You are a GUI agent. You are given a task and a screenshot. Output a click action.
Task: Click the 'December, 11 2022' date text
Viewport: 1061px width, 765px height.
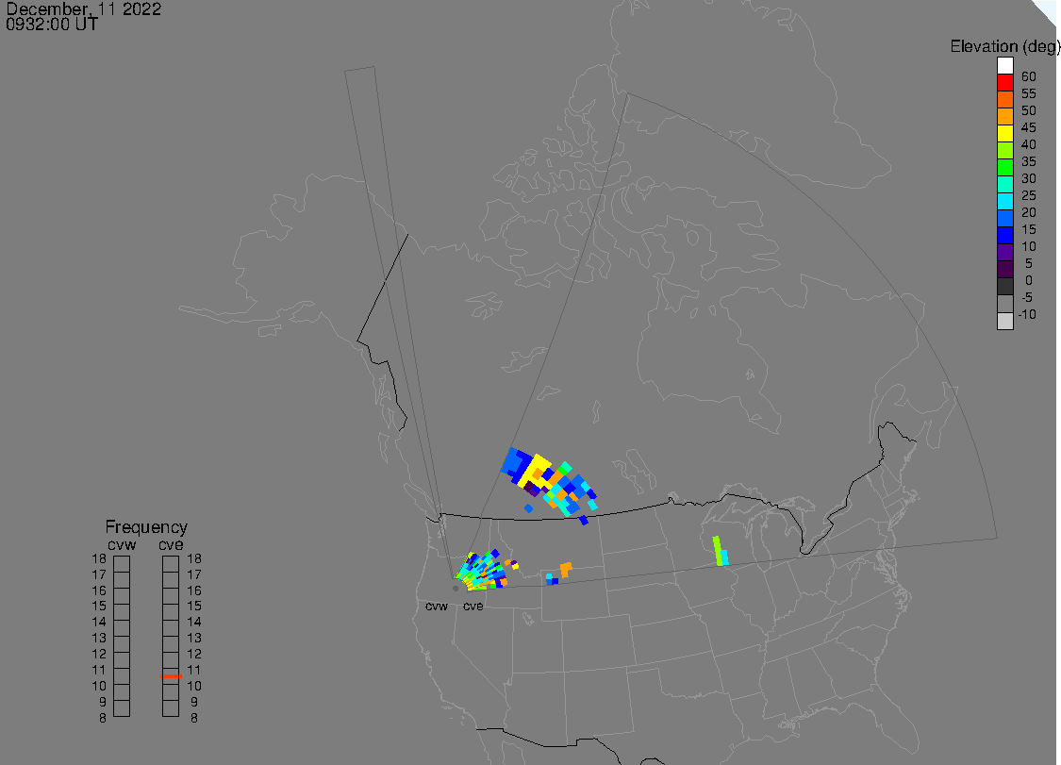point(83,8)
